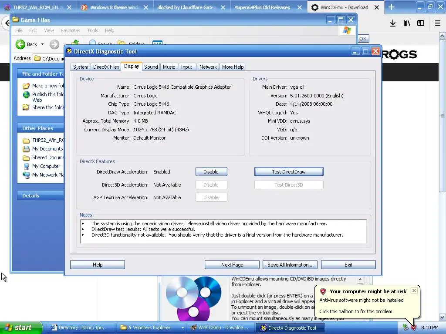Select DirectX Diagnostic Tool taskbar item
Screen dimensions: 446x334
coord(290,328)
